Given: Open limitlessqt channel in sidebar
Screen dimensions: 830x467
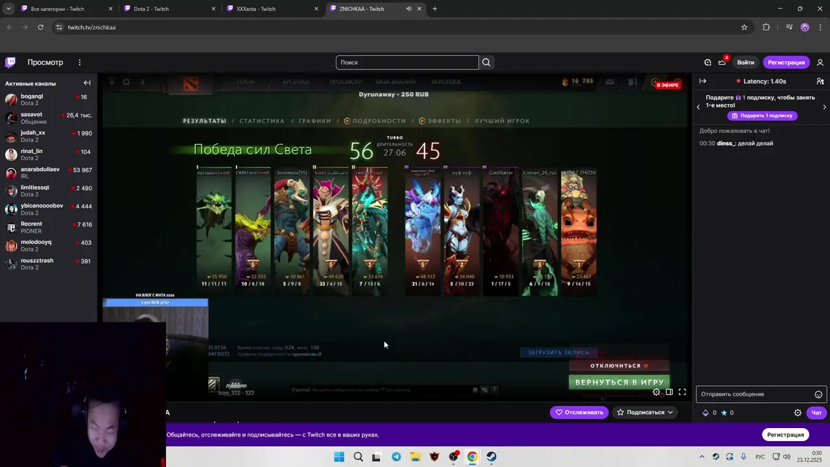Looking at the screenshot, I should [49, 191].
